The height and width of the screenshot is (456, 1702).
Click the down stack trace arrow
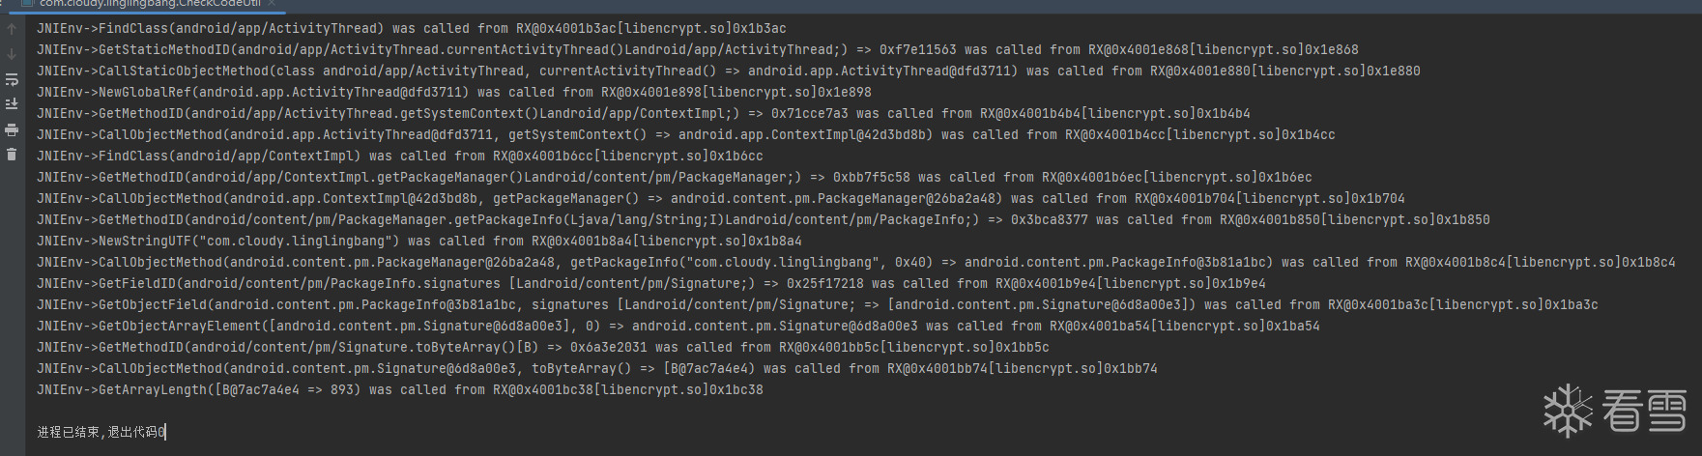tap(12, 54)
